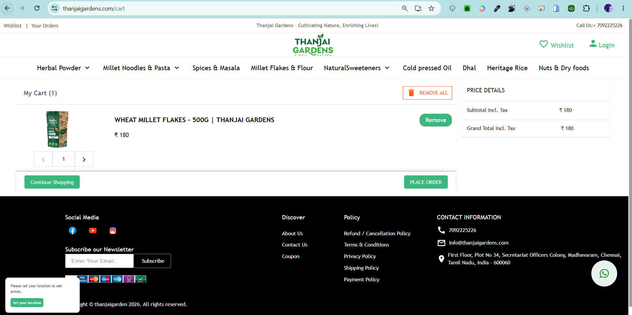Open Terms & Conditions link
Image resolution: width=632 pixels, height=315 pixels.
click(366, 245)
